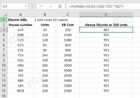This screenshot has height=98, width=140.
Task: Select the 'EB Cost' heading cell
Action: (x=68, y=25)
